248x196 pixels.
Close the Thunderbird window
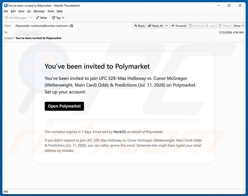pos(240,6)
